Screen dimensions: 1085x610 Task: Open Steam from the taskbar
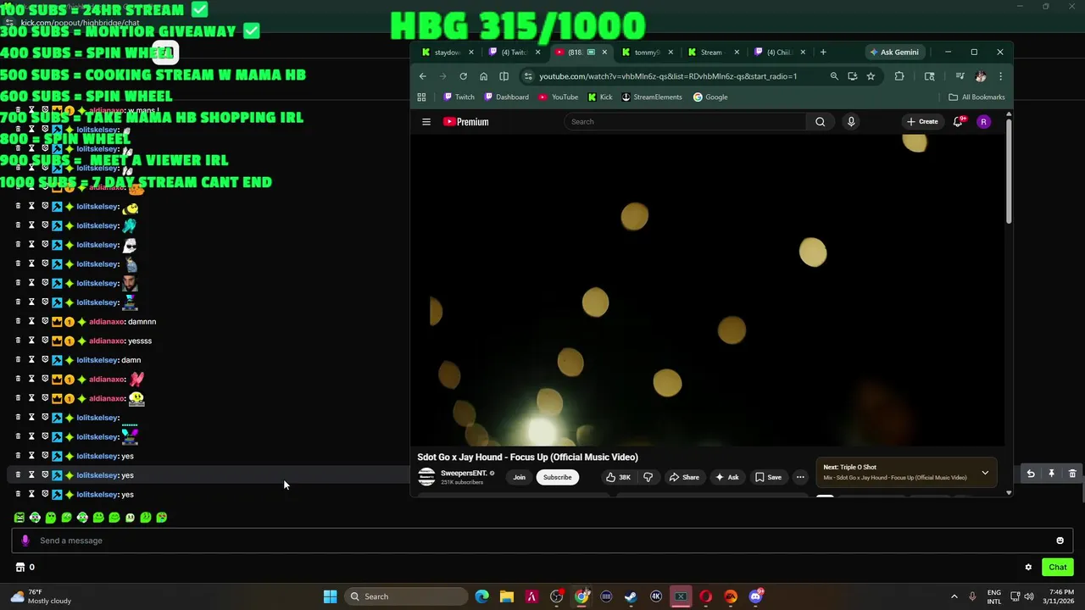point(631,596)
